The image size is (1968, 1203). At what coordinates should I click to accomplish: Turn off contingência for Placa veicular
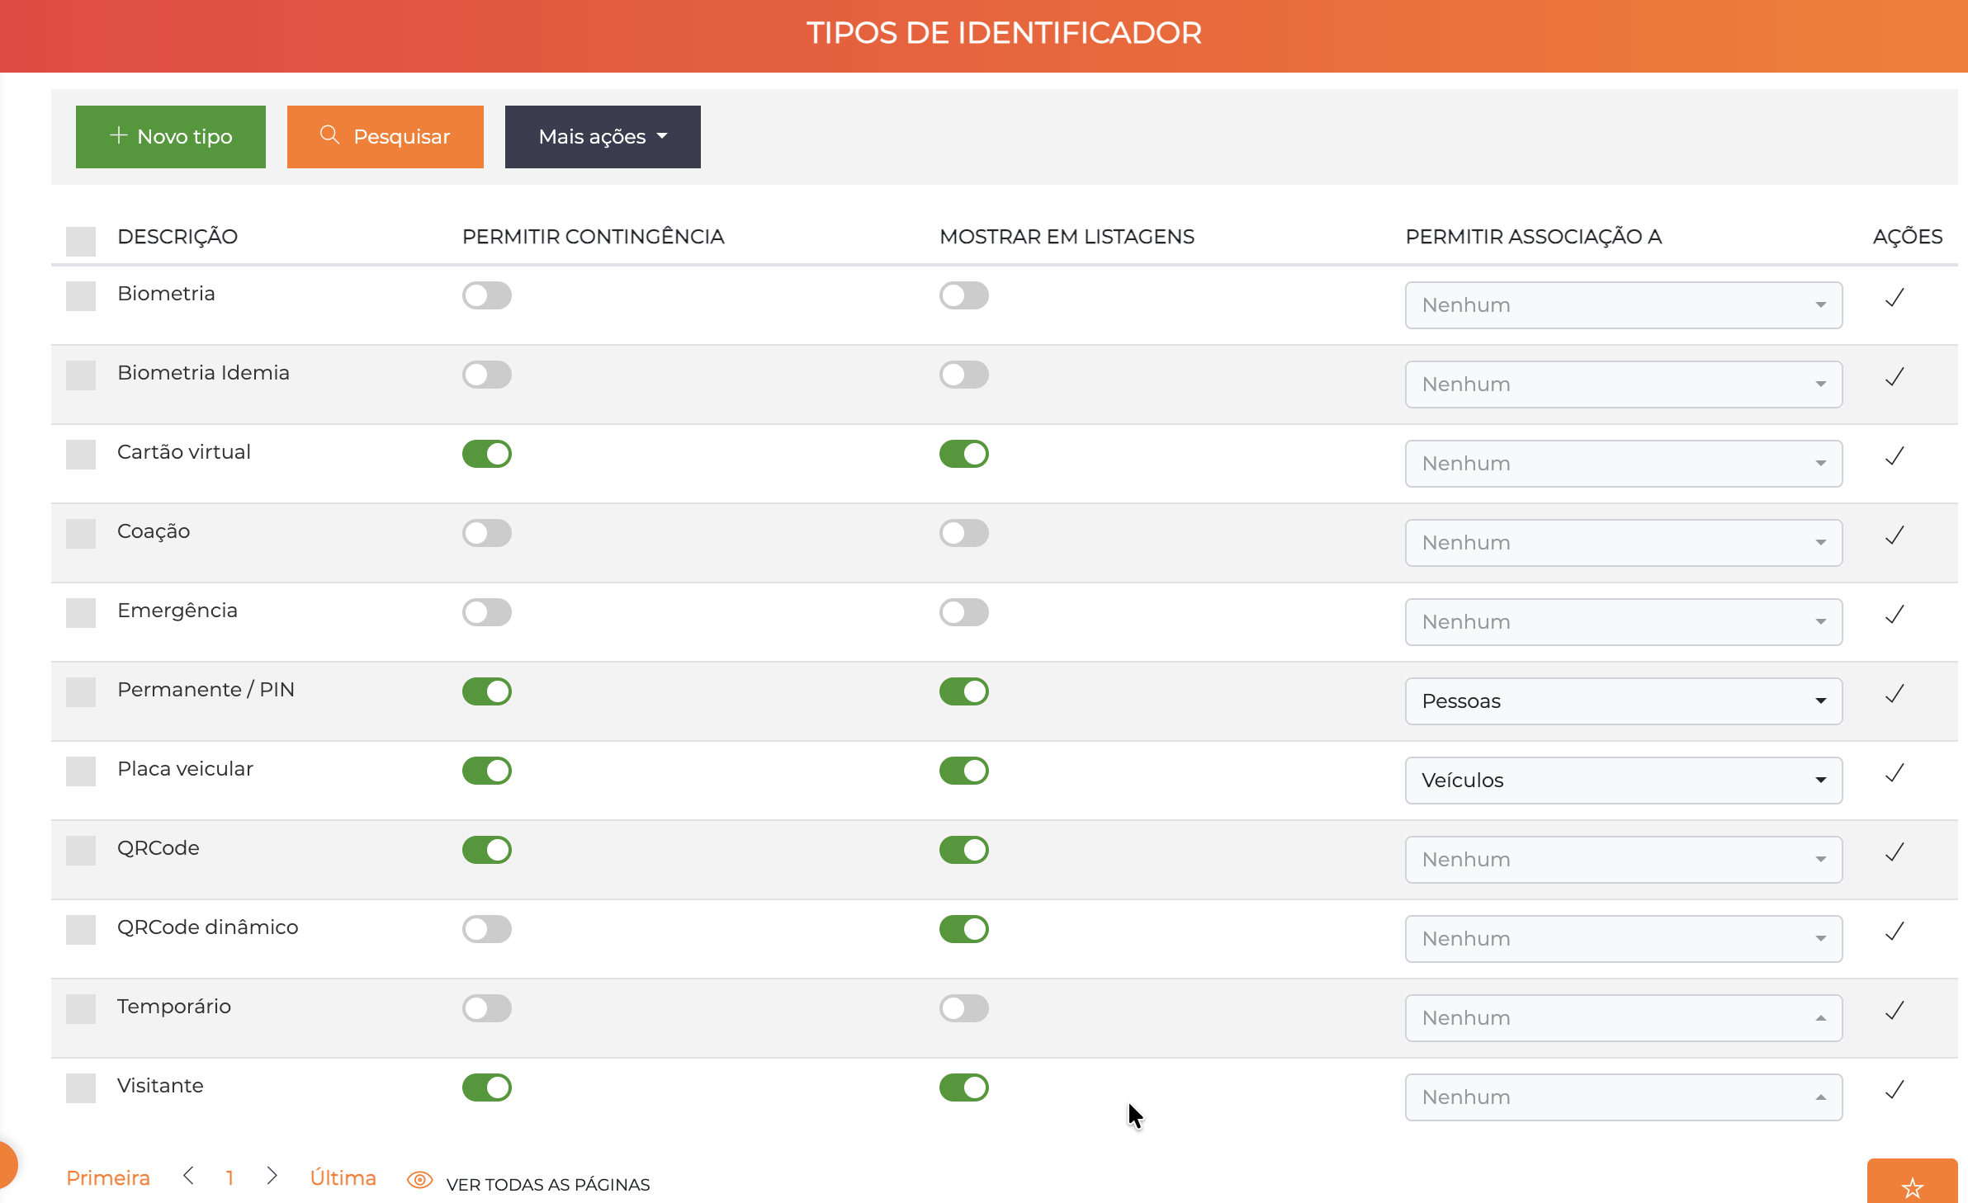487,771
